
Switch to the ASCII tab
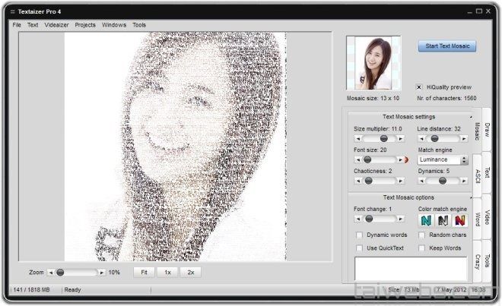tap(478, 174)
